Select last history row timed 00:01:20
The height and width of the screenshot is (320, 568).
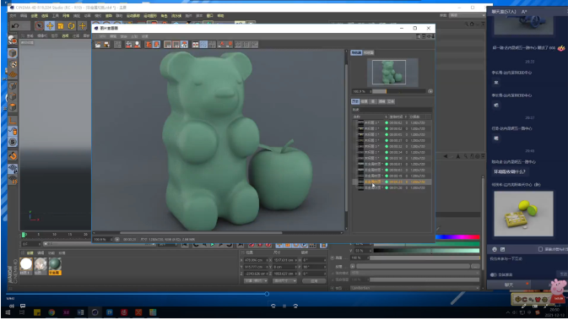pyautogui.click(x=392, y=187)
